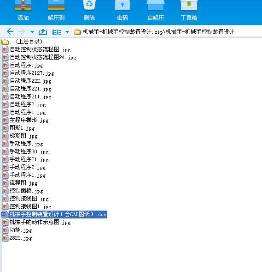Go up one folder level icon
The width and height of the screenshot is (262, 272).
point(43,32)
